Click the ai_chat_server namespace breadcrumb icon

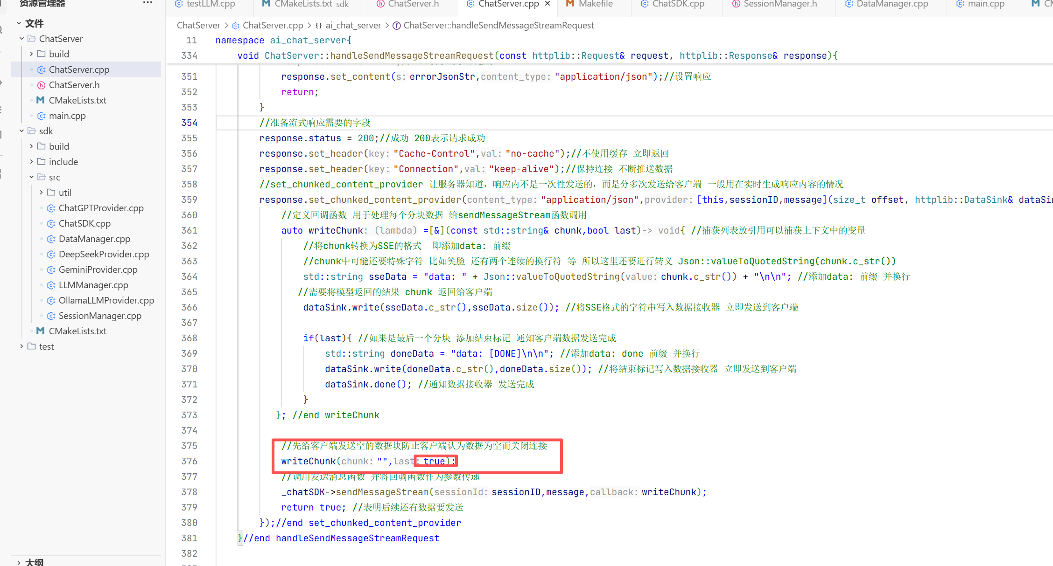[x=319, y=25]
